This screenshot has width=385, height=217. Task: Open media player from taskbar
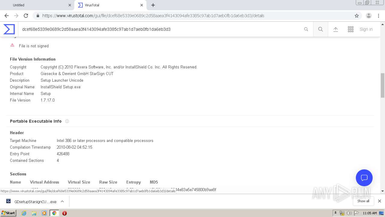pos(44,213)
